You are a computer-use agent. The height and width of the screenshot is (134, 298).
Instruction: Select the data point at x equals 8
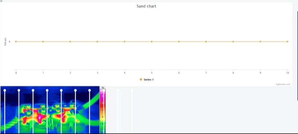233,42
